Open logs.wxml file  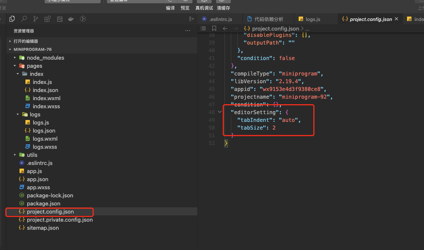(45, 139)
